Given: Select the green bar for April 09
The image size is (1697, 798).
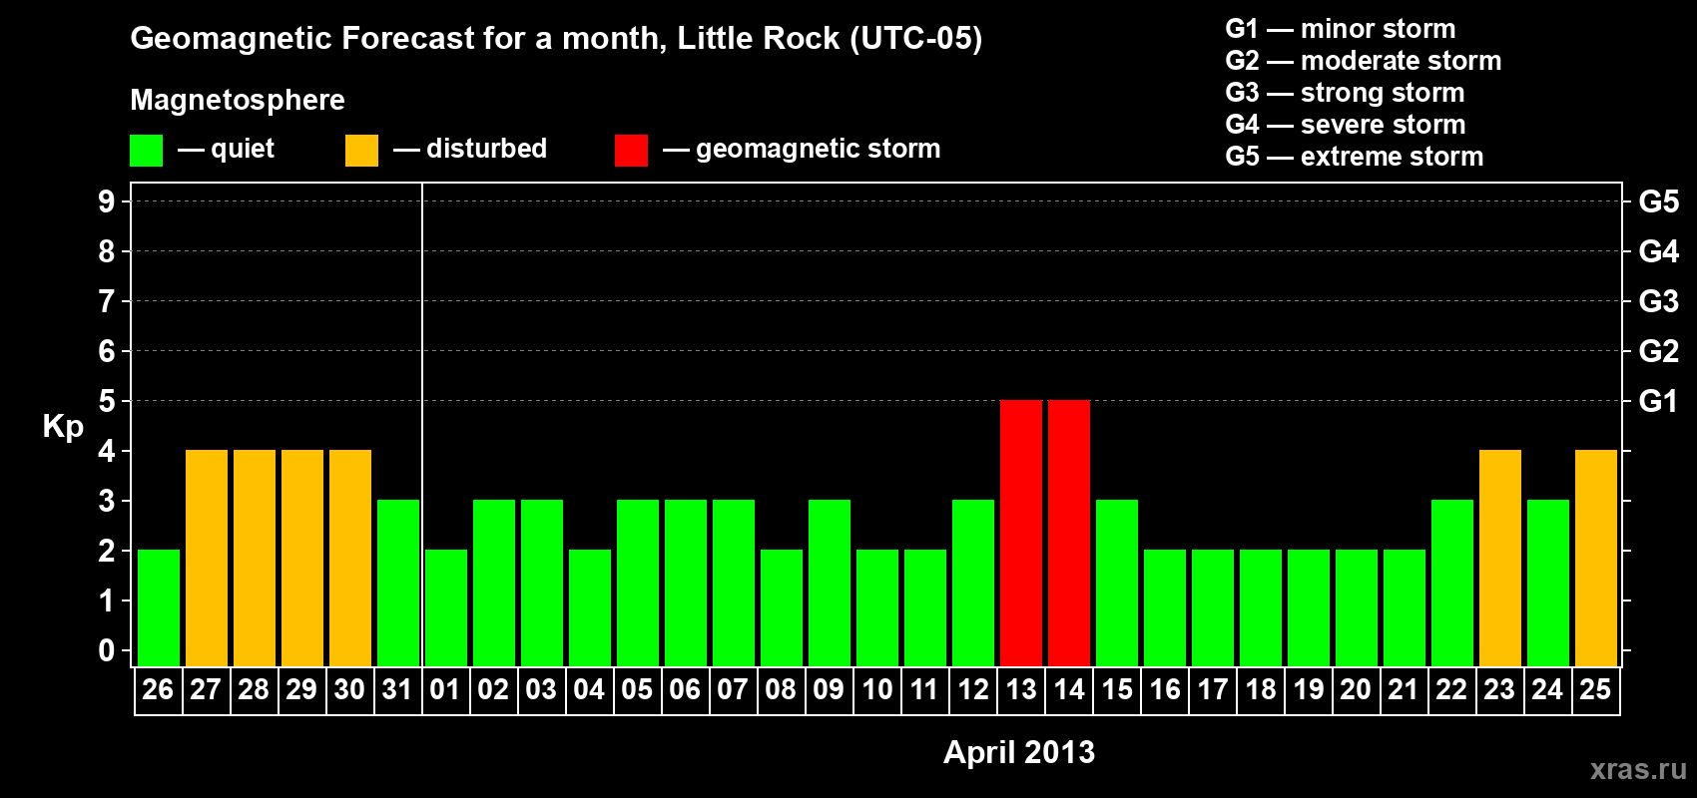Looking at the screenshot, I should coord(830,583).
